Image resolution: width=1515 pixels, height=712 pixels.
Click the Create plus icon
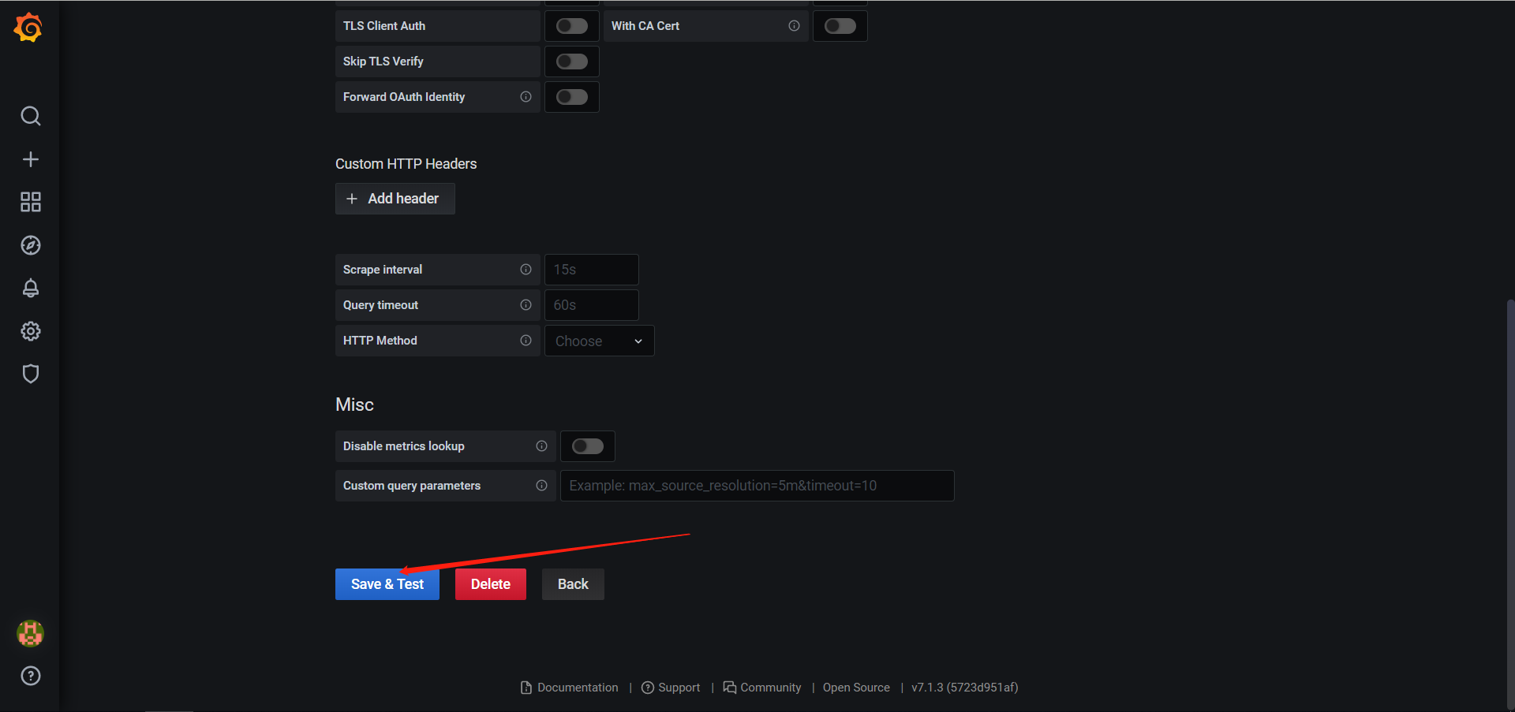(31, 159)
